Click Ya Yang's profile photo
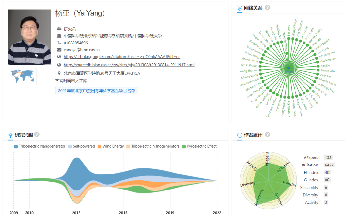Viewport: 345px width, 218px height. (x=29, y=37)
